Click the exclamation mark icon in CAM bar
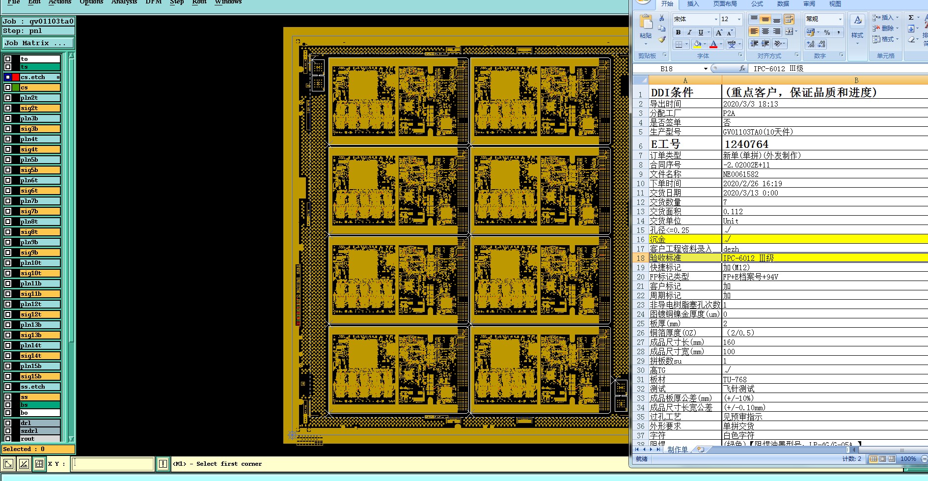This screenshot has width=928, height=481. (x=163, y=464)
